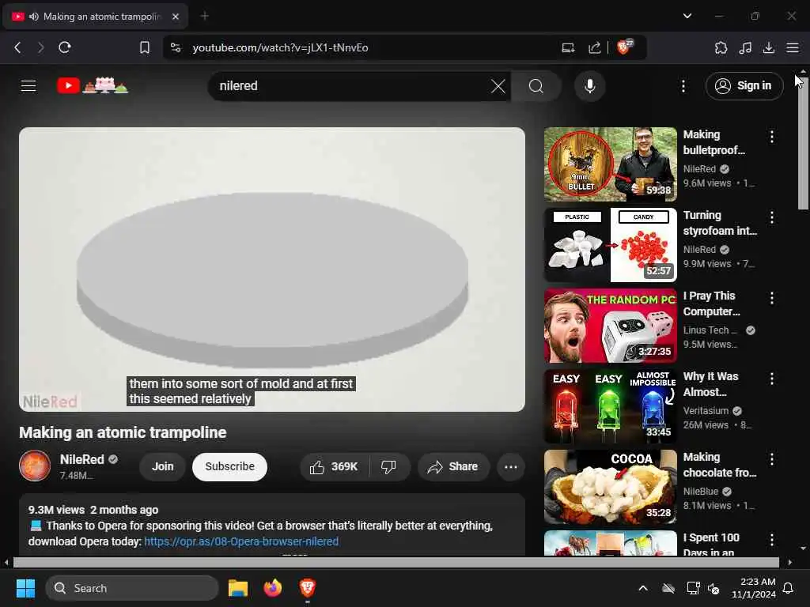Open the NileRed channel name link

tap(82, 459)
